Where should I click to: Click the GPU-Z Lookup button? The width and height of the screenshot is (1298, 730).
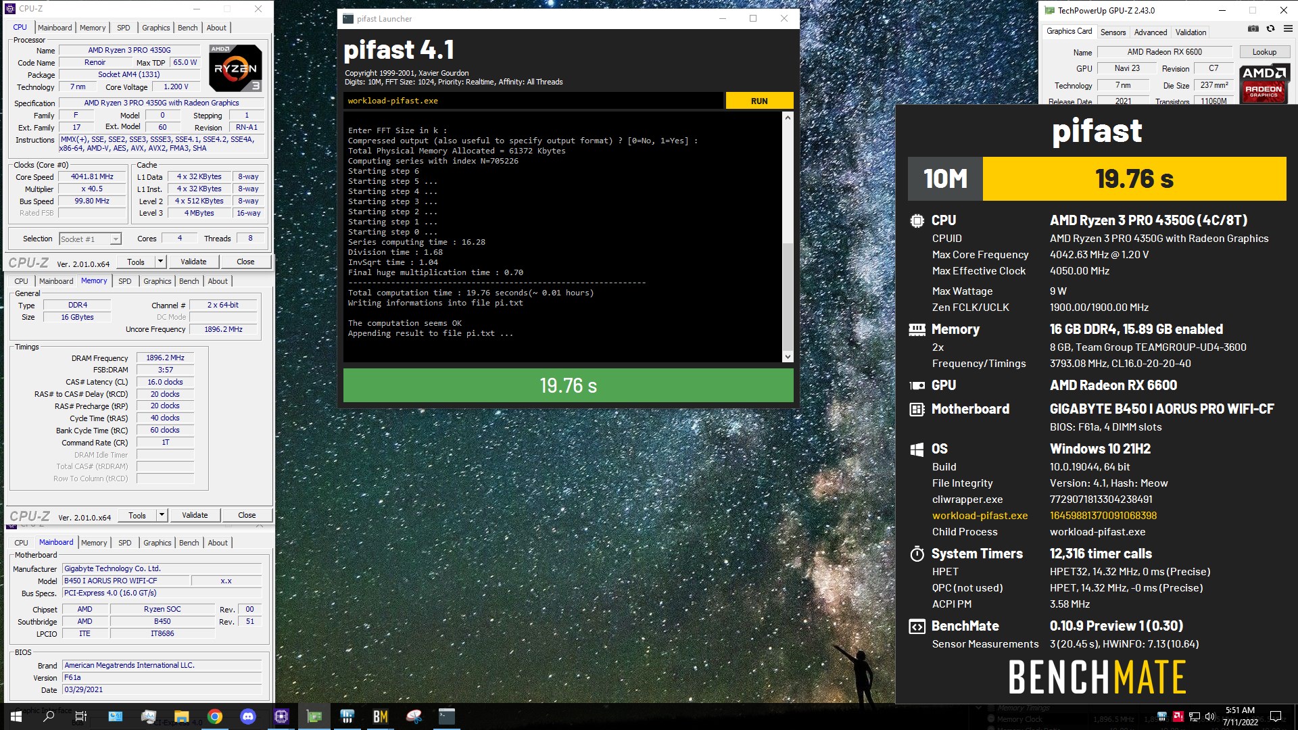pyautogui.click(x=1264, y=52)
